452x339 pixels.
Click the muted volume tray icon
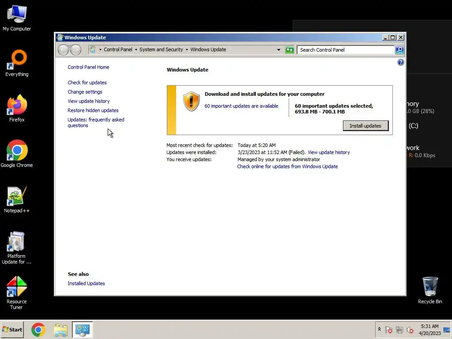click(x=410, y=329)
